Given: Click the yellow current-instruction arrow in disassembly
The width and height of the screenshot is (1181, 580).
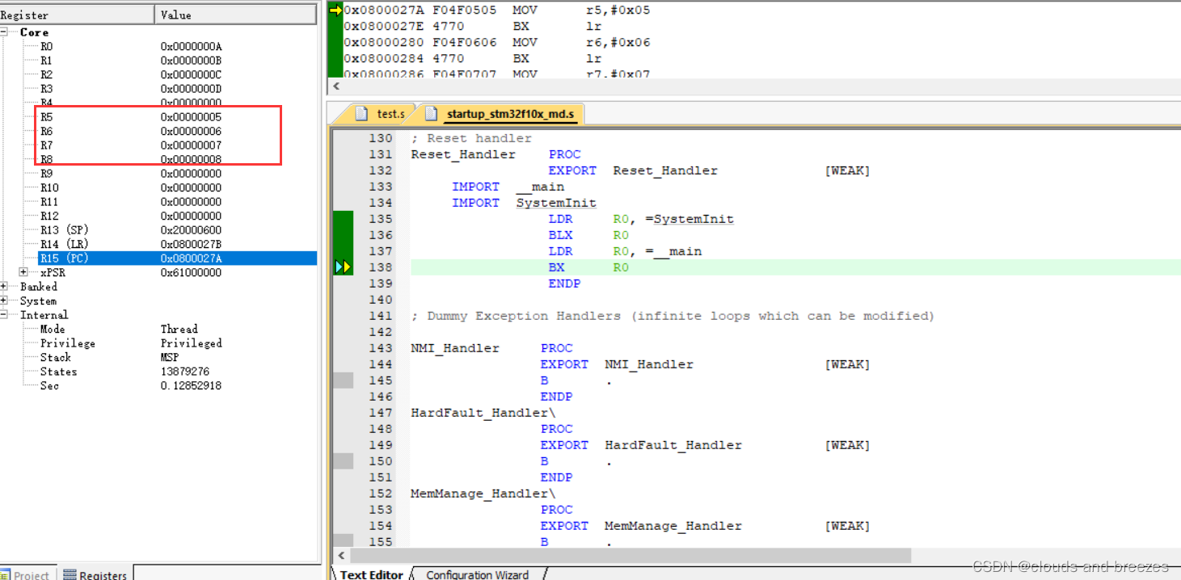Looking at the screenshot, I should click(x=335, y=10).
